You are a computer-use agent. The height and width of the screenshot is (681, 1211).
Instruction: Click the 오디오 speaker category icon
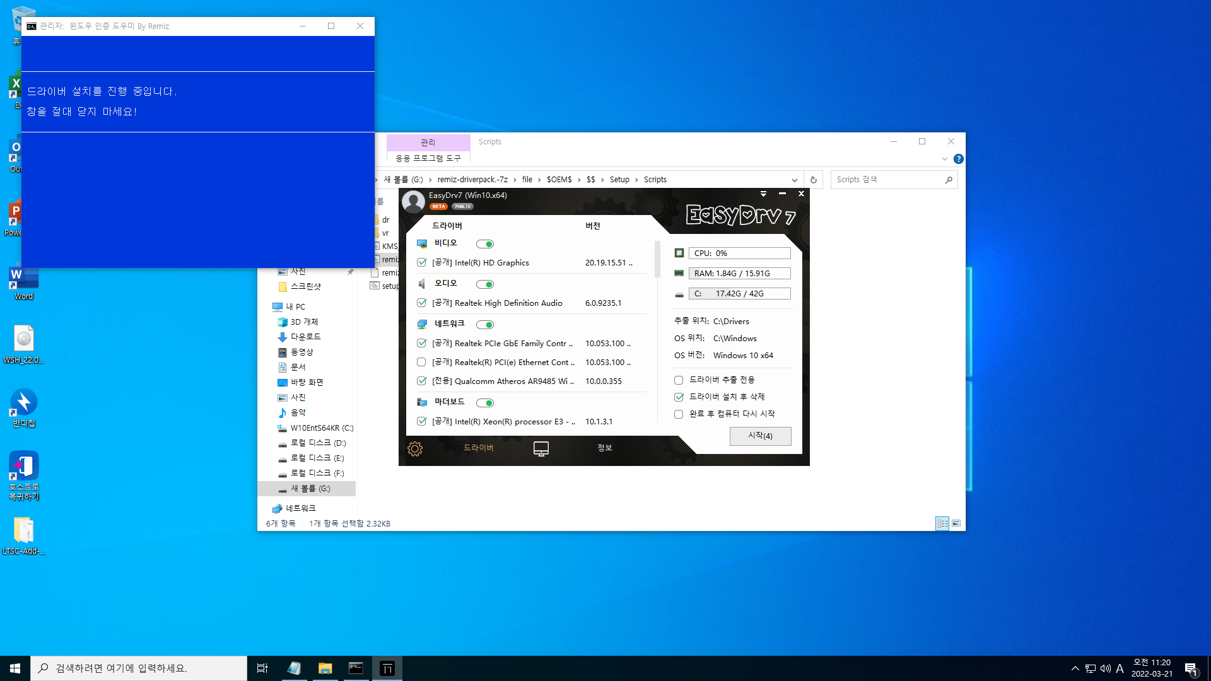point(422,284)
